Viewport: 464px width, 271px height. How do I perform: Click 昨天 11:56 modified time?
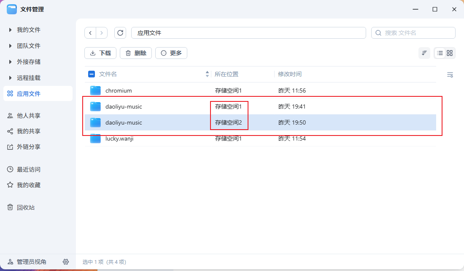point(292,90)
